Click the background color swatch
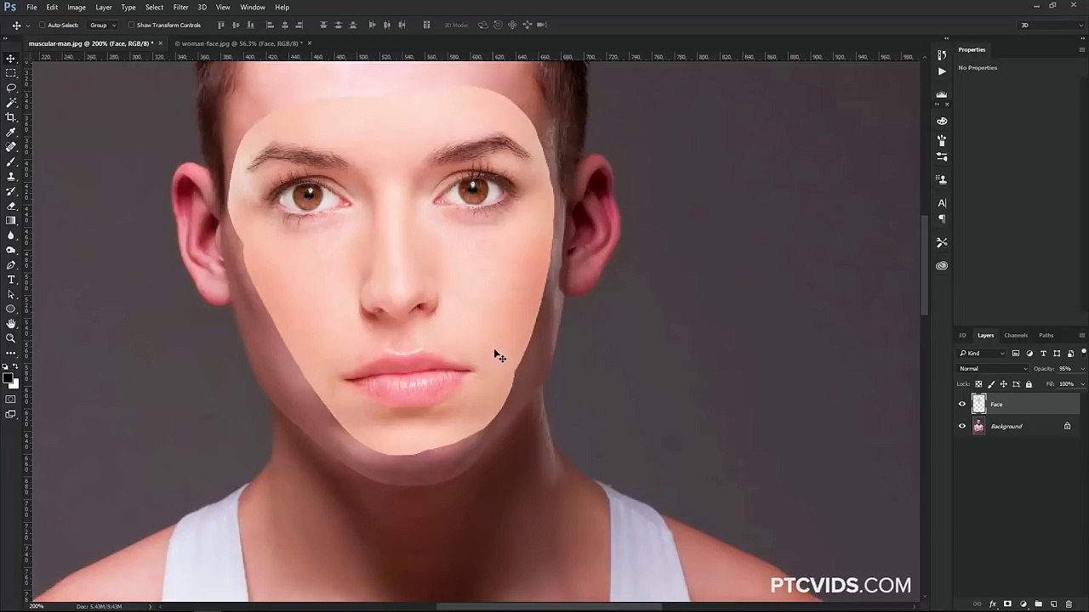1089x612 pixels. 14,384
